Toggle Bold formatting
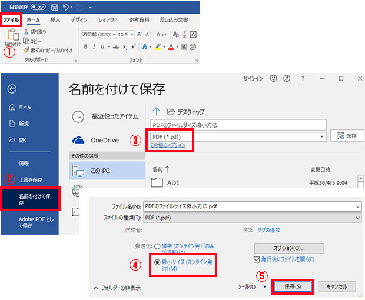365x300 pixels. [86, 46]
